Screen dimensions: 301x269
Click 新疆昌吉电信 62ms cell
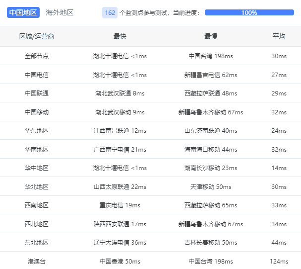211,75
